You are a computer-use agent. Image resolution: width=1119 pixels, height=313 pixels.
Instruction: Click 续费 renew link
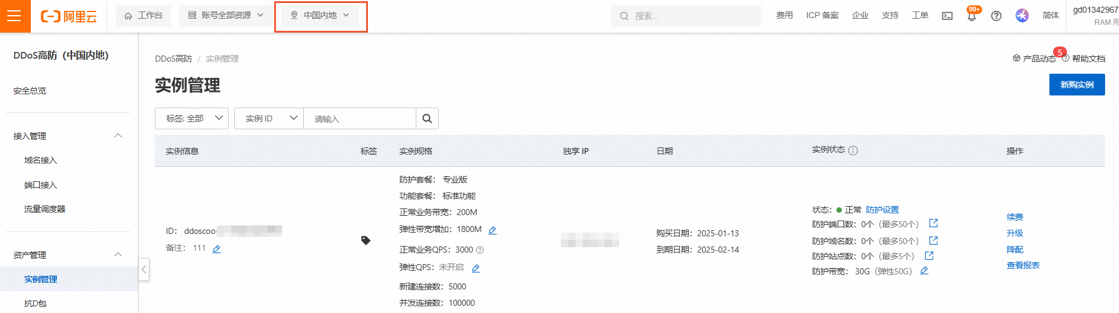point(1015,217)
